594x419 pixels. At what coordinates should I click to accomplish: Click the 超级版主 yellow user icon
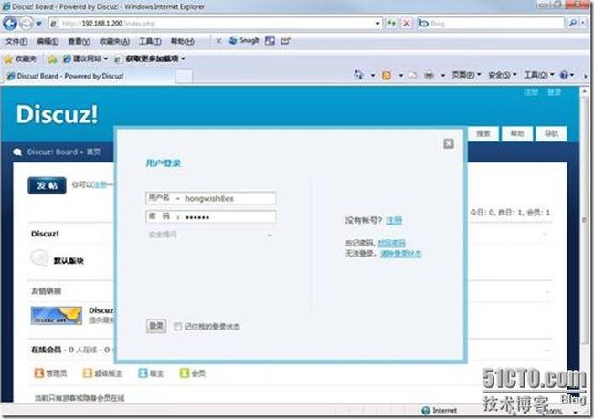point(88,373)
